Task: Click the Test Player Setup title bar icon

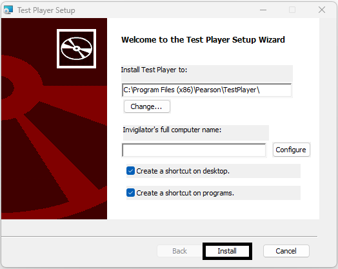Action: pos(8,10)
